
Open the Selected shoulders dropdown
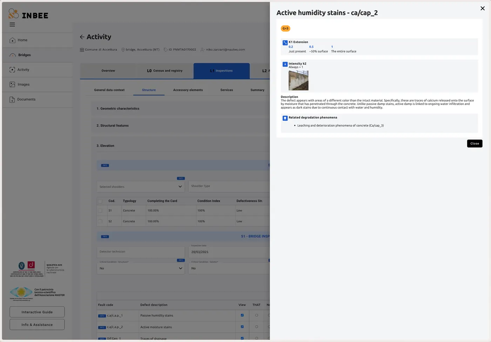(141, 187)
